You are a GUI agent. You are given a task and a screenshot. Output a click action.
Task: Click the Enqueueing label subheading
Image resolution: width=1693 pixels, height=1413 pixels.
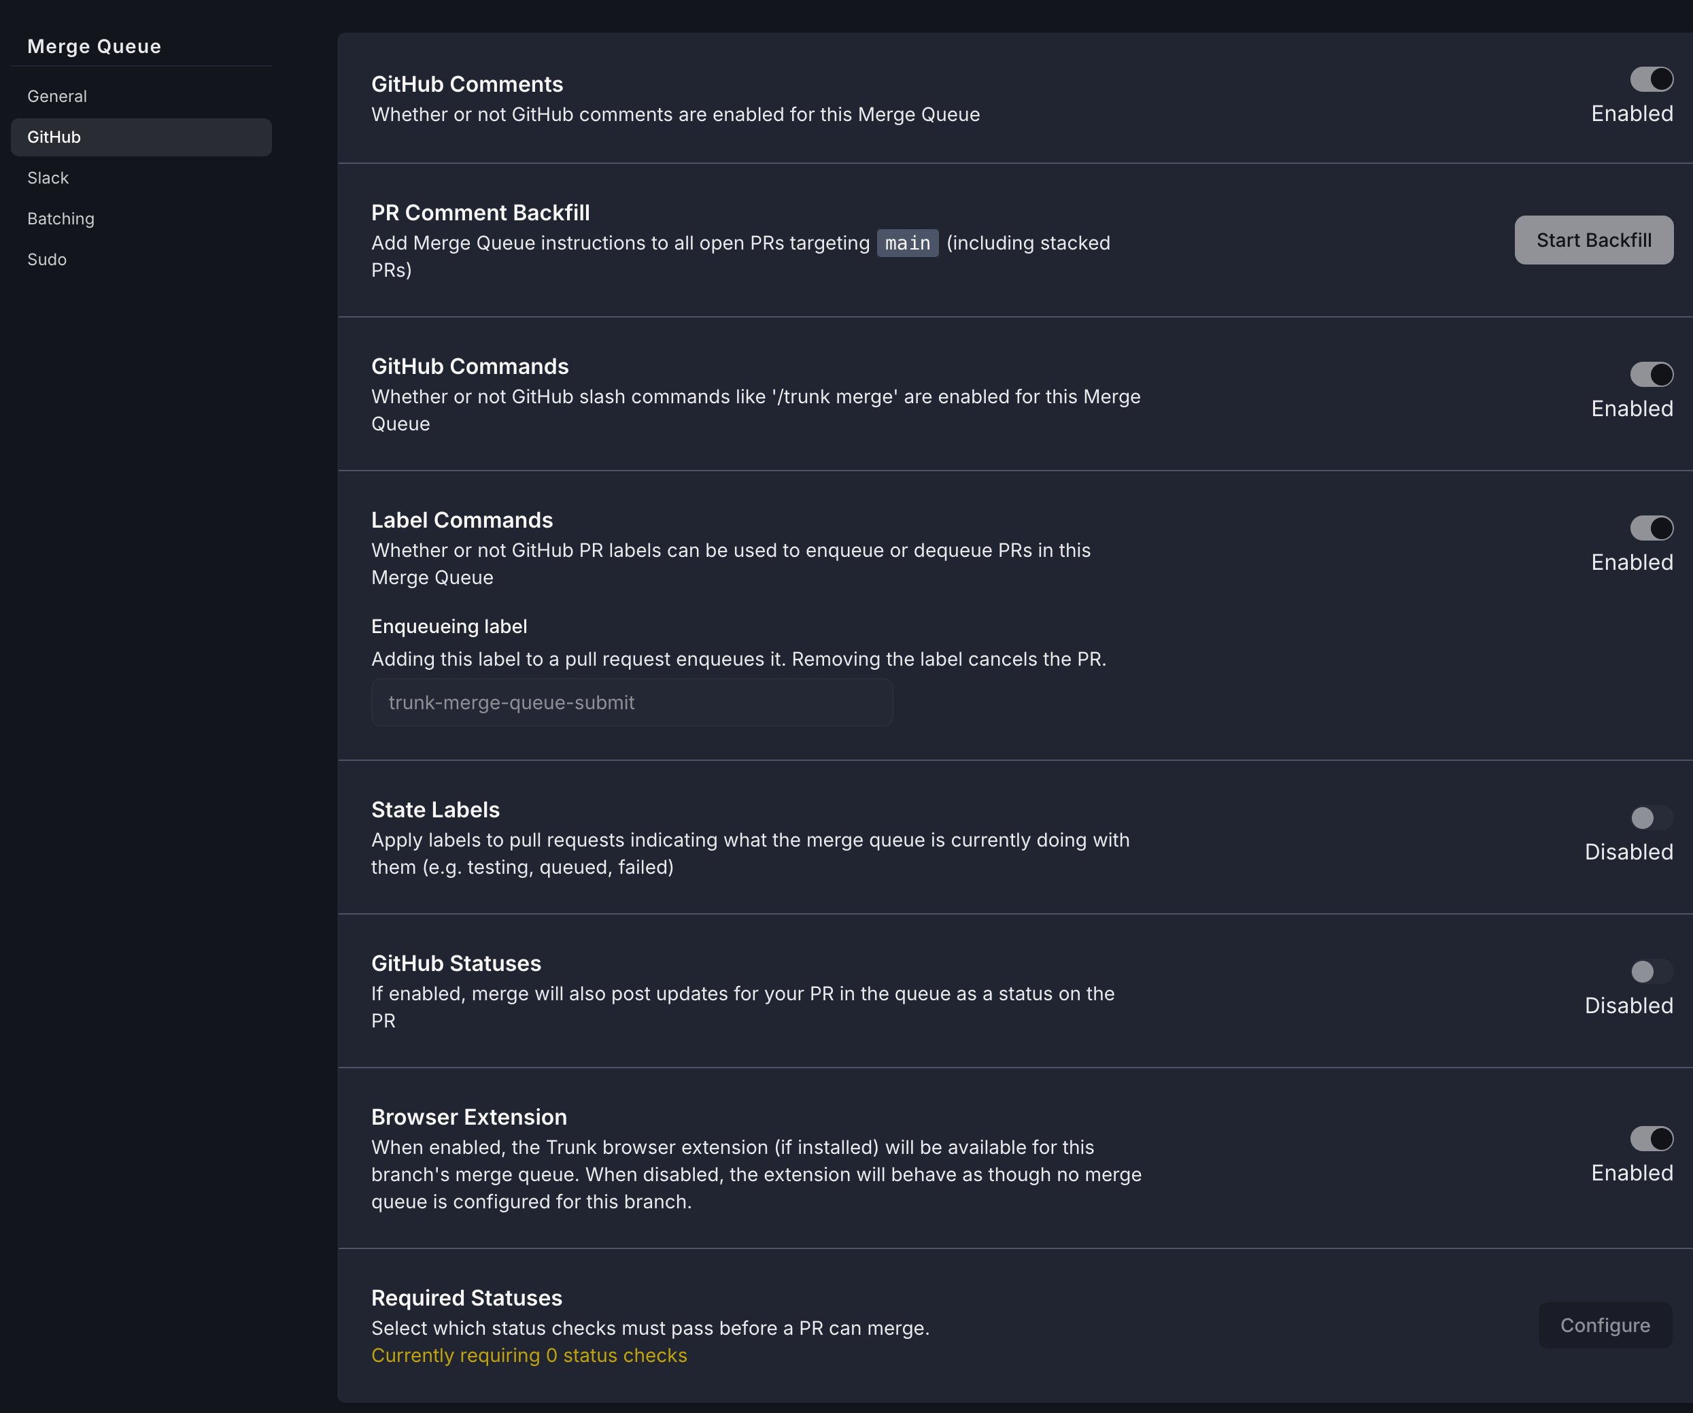[449, 626]
